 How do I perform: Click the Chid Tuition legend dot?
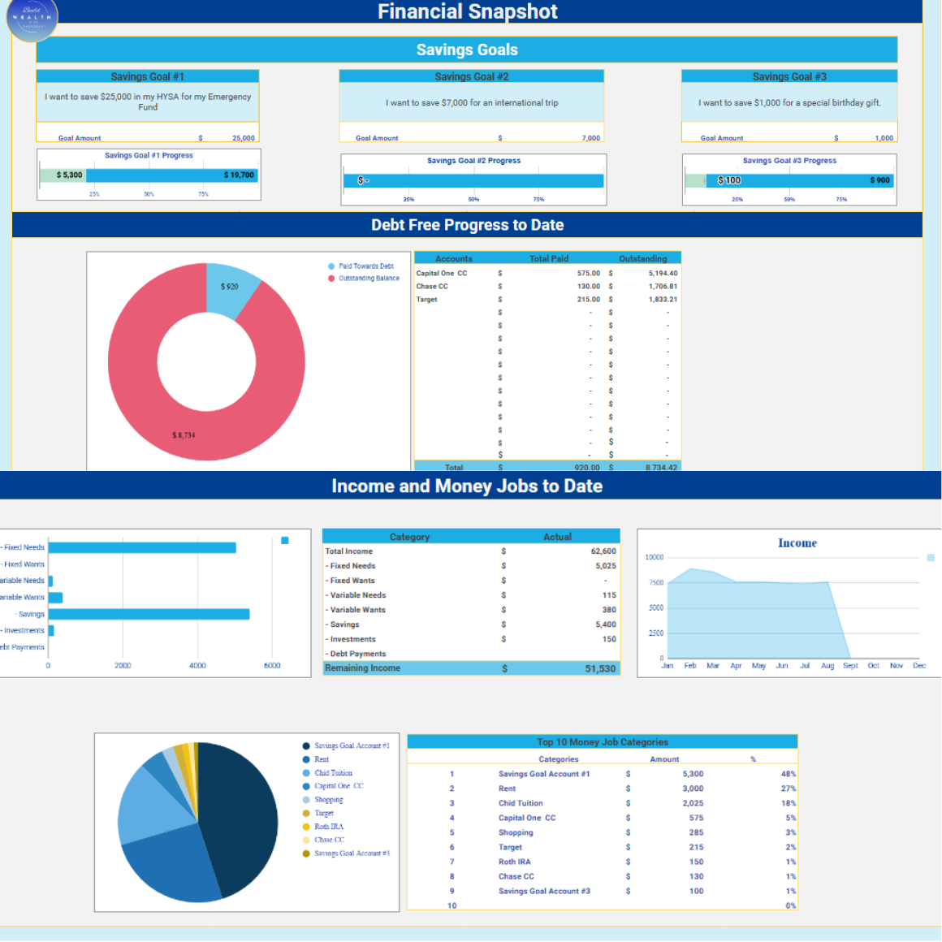point(306,773)
